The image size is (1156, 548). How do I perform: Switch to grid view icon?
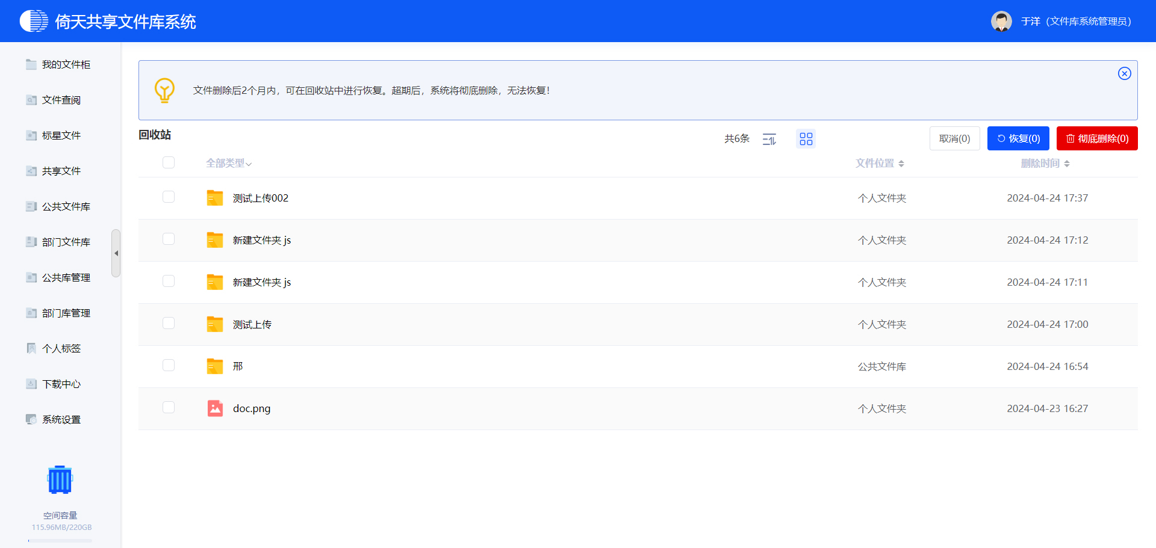(806, 139)
